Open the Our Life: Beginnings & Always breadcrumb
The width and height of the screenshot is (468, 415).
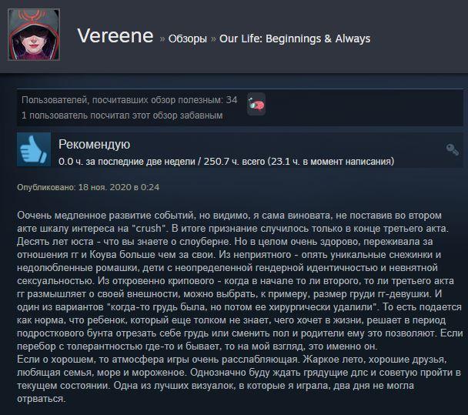pos(295,38)
